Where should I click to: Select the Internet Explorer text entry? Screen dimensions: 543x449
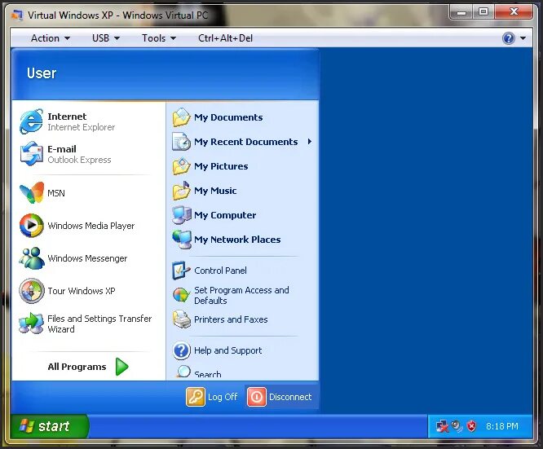[81, 127]
